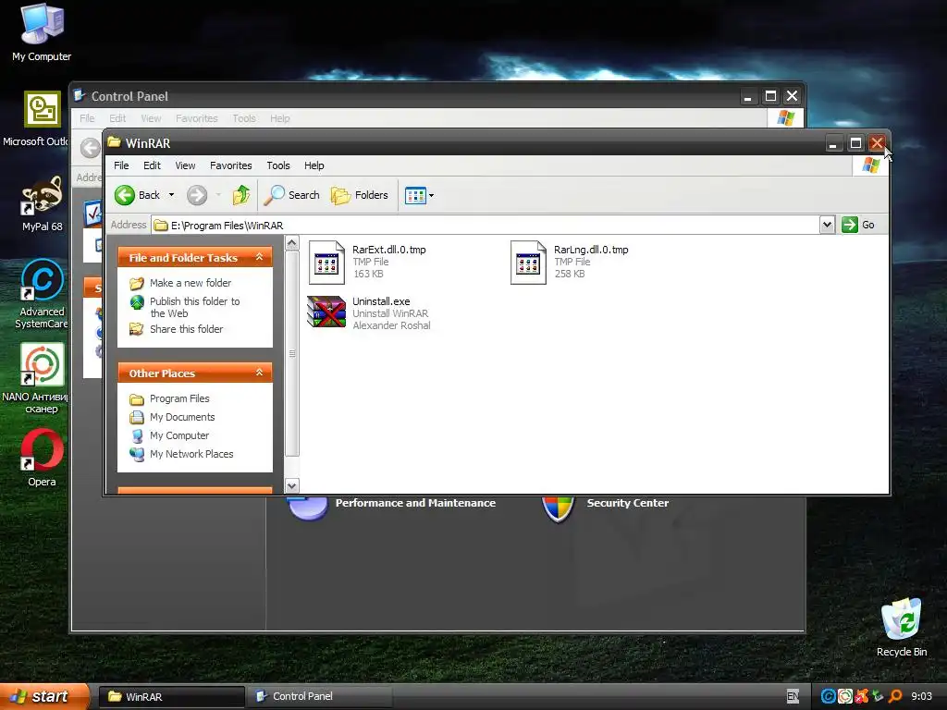Click the task pane scroll up arrow
The width and height of the screenshot is (947, 710).
click(x=291, y=243)
